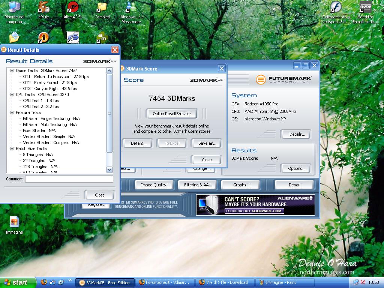Open the Risorse del computer desktop icon

point(14,12)
